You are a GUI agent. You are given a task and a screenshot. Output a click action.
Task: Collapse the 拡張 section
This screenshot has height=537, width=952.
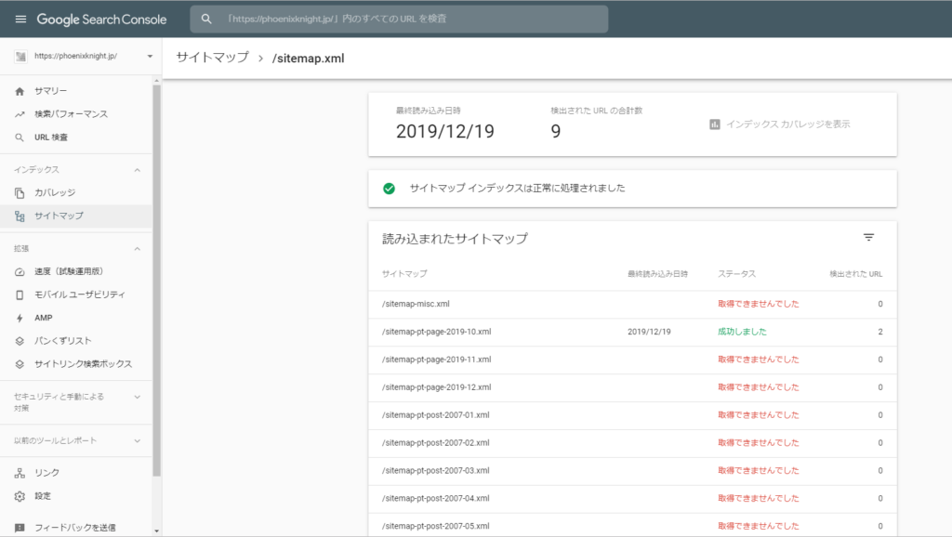(x=138, y=249)
